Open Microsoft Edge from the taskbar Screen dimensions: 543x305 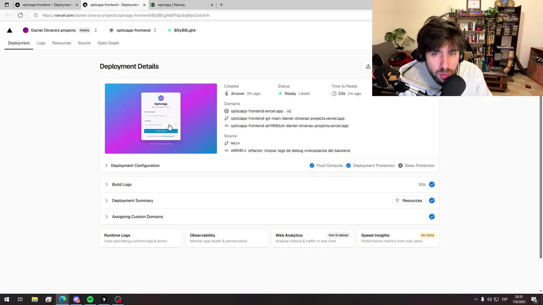(62, 299)
